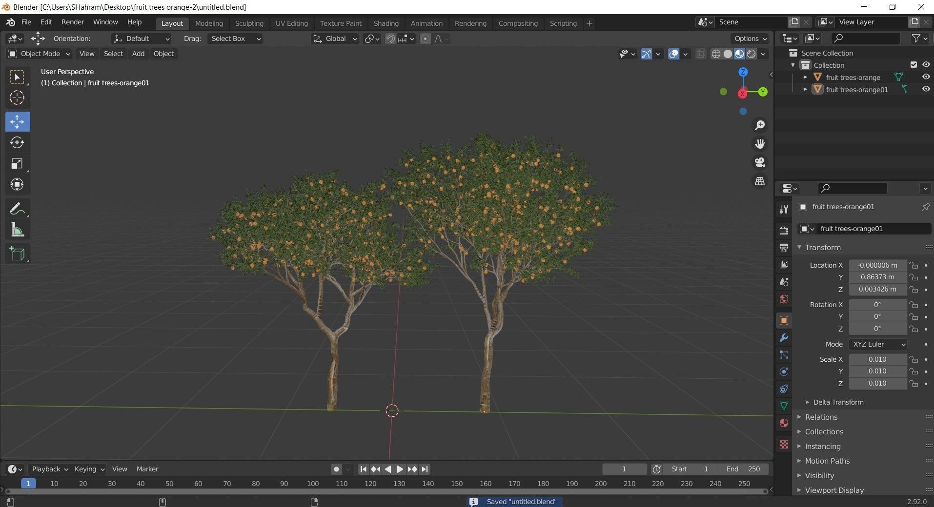Open View Layer properties tab
This screenshot has height=507, width=934.
click(x=784, y=264)
